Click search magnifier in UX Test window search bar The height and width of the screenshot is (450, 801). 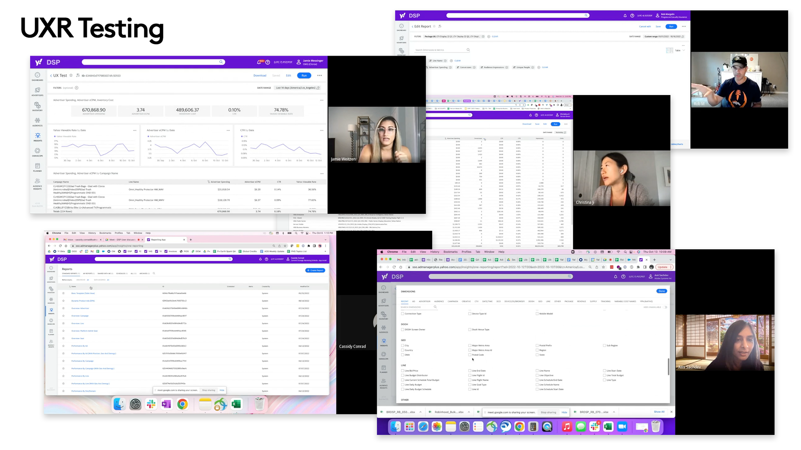point(221,62)
